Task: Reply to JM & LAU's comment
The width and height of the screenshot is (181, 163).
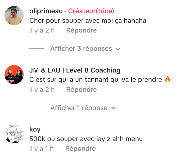Action: pyautogui.click(x=82, y=90)
